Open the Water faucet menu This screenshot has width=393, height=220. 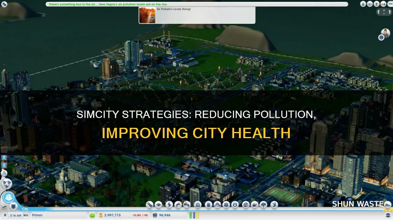(178, 205)
